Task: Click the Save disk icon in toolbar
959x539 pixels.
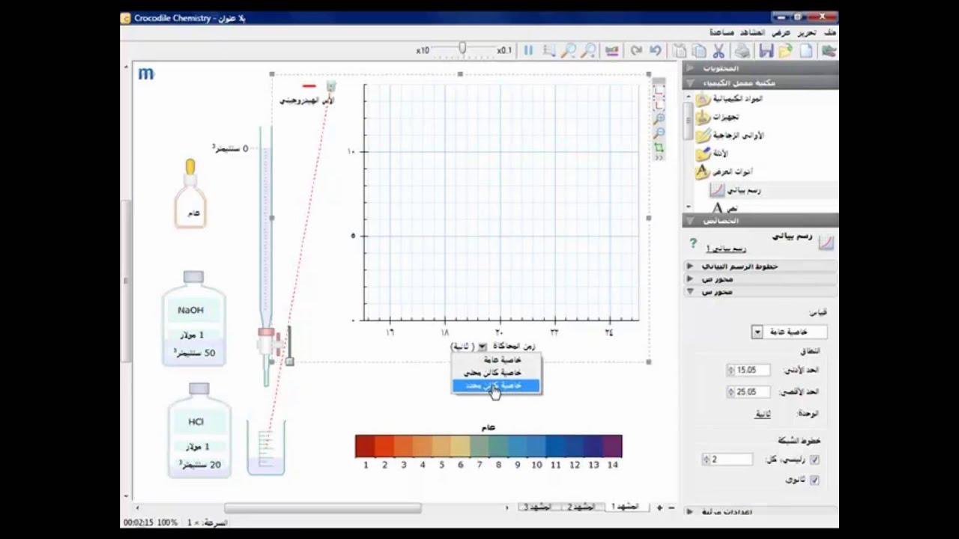Action: point(766,51)
